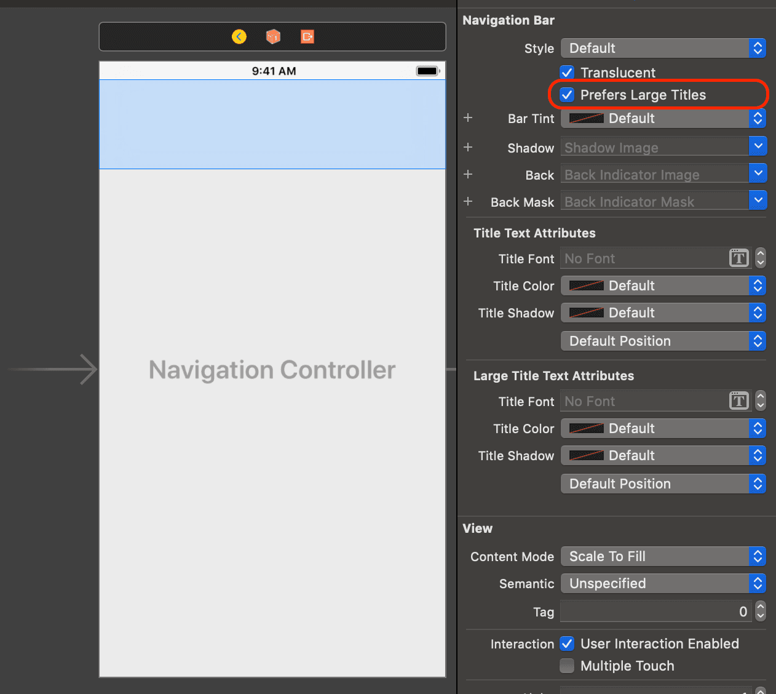
Task: Click the orange Exit icon
Action: click(x=307, y=37)
